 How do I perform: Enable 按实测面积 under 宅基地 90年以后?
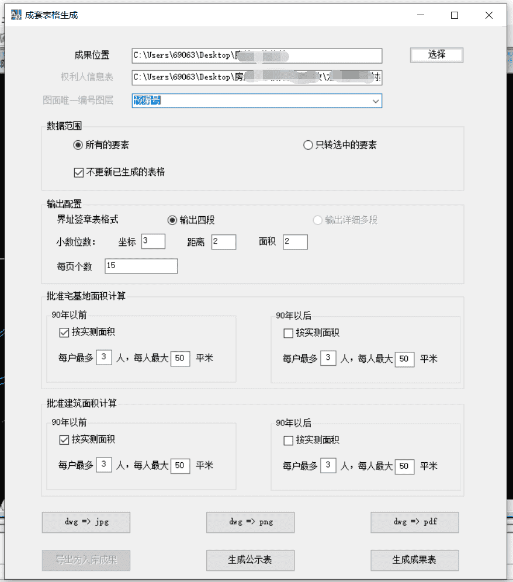point(288,333)
